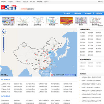Viewport: 104px width, 104px height.
Task: Open the news item starting with 苹果抽成30%
Action: pyautogui.click(x=92, y=91)
